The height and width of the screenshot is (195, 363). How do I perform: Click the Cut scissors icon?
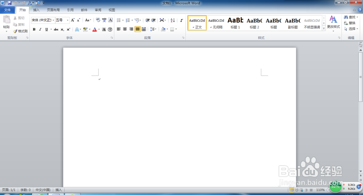[15, 18]
